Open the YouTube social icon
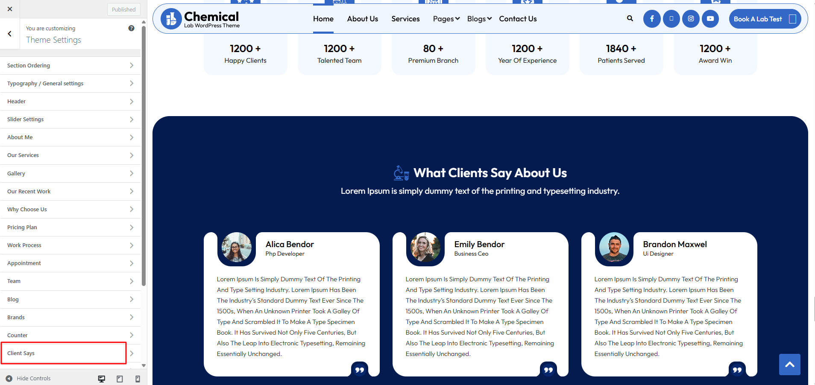Screen dimensions: 815x385 pyautogui.click(x=710, y=19)
